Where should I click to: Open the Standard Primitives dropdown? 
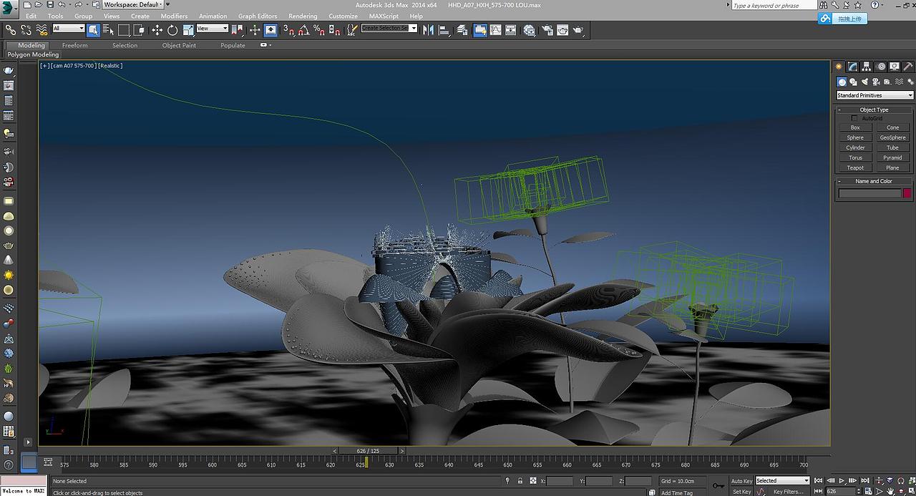(x=874, y=95)
